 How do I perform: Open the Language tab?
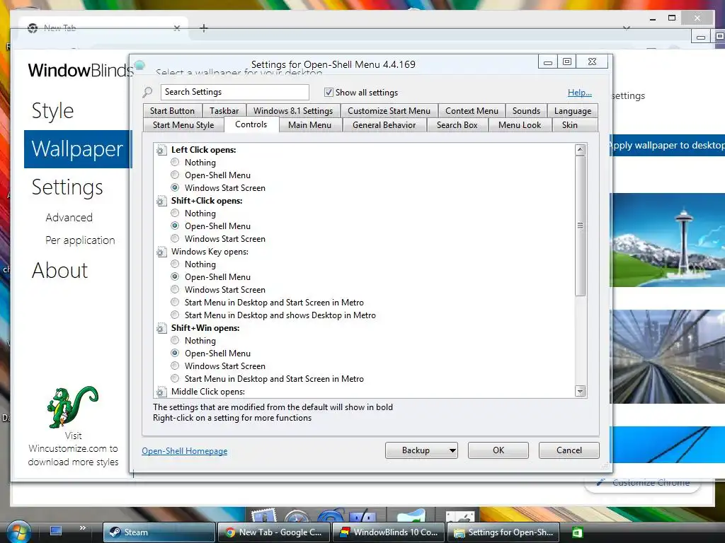point(572,111)
